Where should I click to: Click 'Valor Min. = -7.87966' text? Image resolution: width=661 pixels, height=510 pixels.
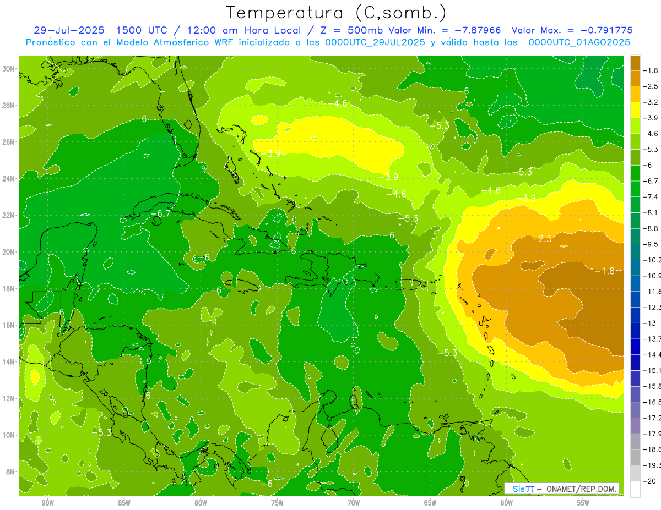[x=445, y=30]
